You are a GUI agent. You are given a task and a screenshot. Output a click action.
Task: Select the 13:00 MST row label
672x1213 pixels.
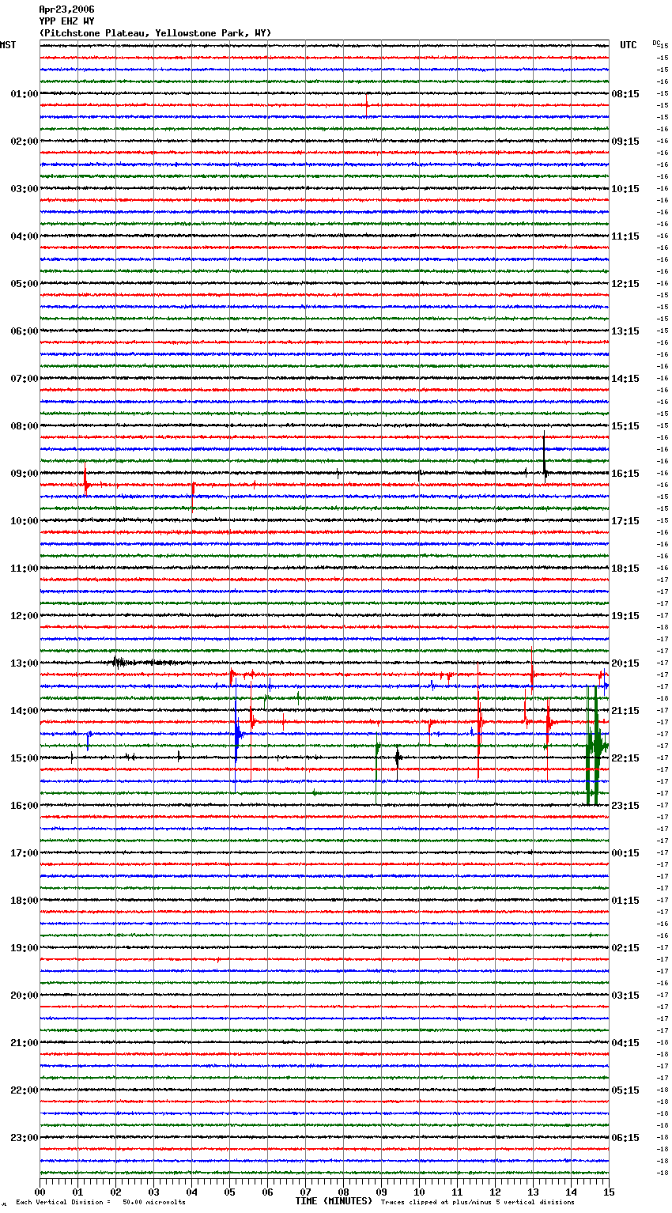24,663
